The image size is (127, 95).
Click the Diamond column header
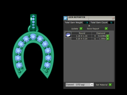(x=101, y=33)
